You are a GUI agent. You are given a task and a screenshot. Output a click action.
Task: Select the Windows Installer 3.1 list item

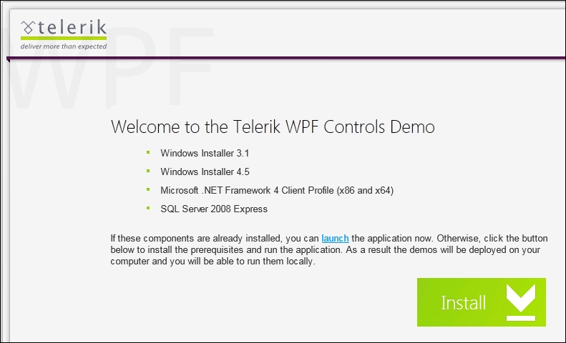[205, 153]
